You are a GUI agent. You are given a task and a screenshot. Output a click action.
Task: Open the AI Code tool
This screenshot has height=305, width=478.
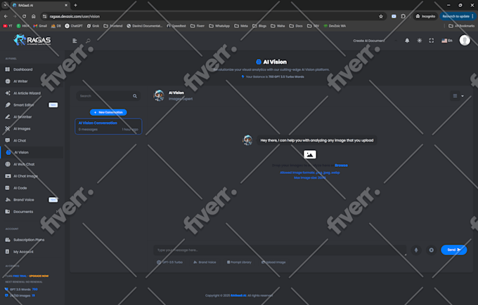click(x=20, y=188)
